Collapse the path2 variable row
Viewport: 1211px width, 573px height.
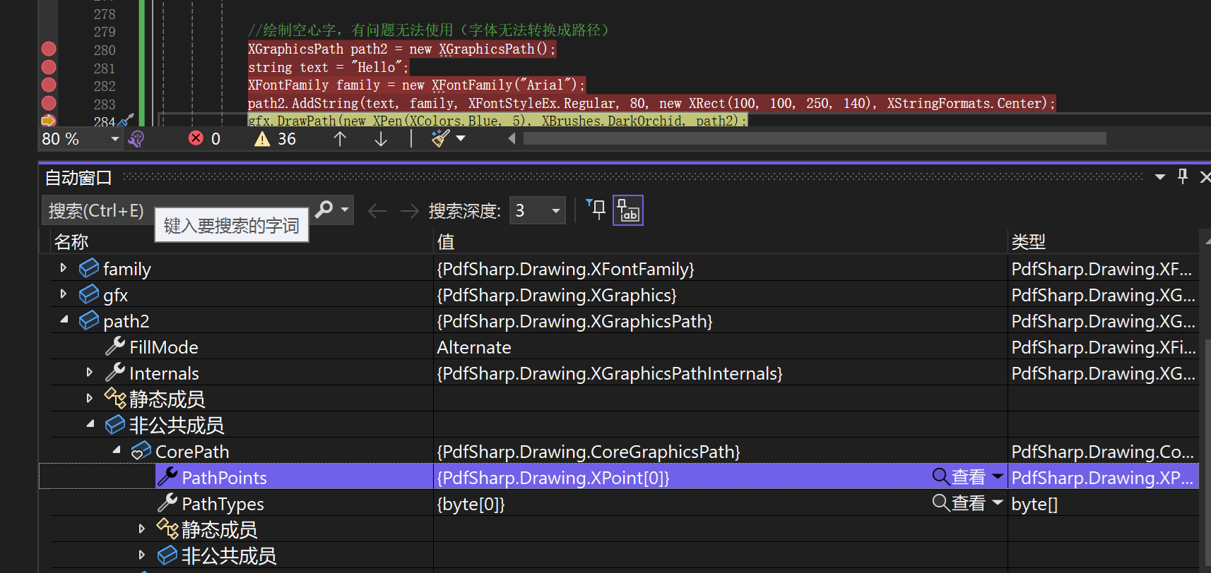click(x=64, y=320)
